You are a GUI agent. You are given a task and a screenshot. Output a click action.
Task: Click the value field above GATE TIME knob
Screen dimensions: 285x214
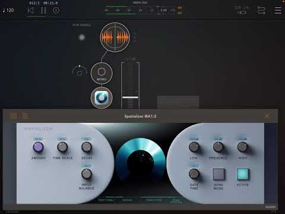click(194, 166)
